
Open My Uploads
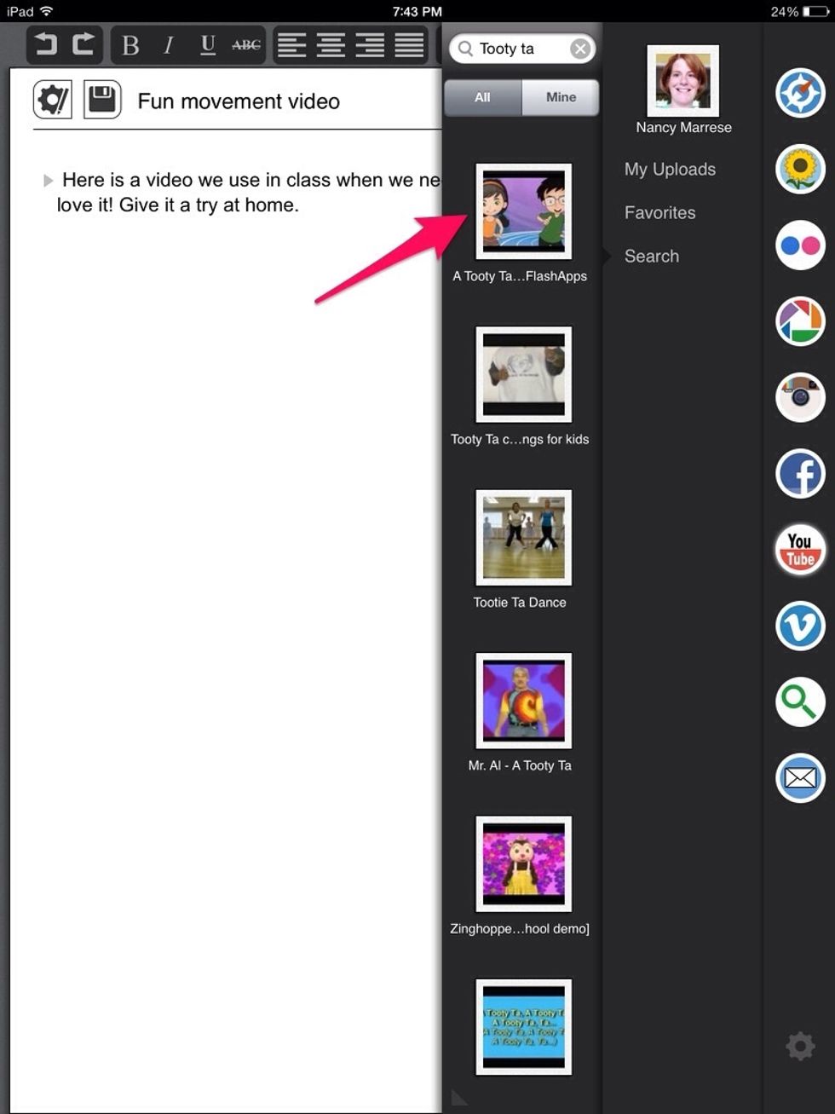[670, 169]
